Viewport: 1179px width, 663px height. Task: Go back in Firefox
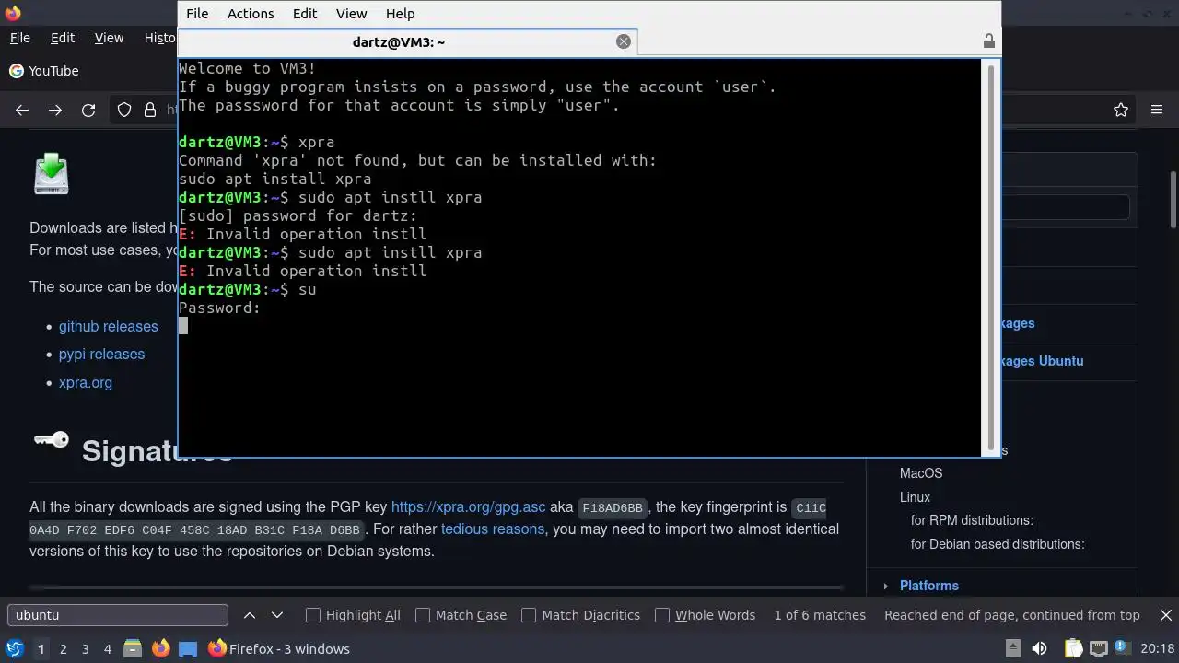(22, 110)
